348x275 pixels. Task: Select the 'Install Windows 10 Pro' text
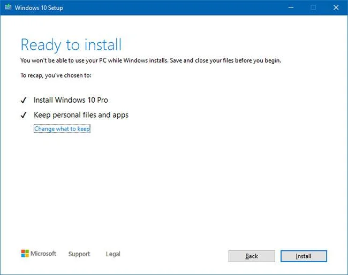pyautogui.click(x=71, y=100)
